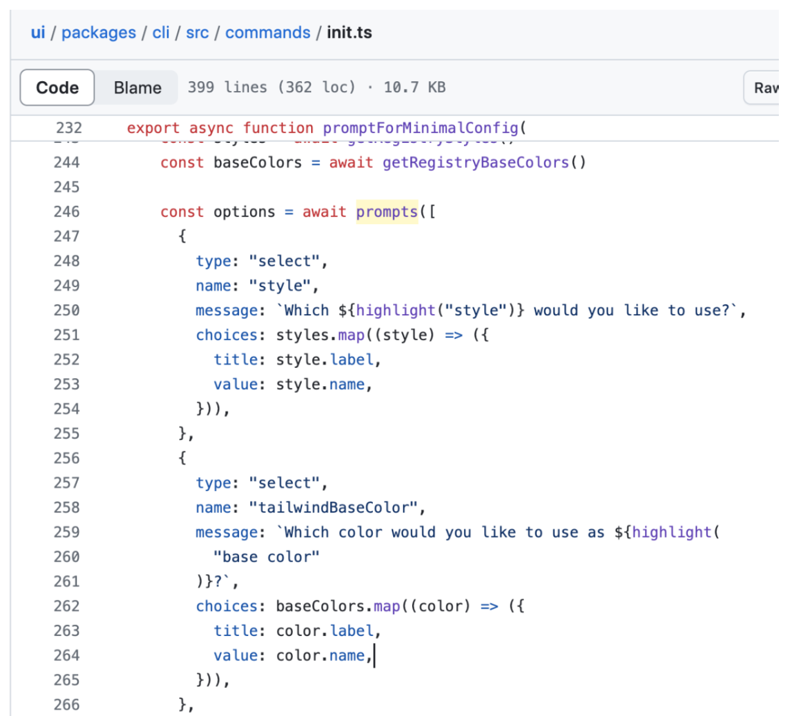Click the "base color" string on line 260
785x716 pixels.
coord(267,557)
